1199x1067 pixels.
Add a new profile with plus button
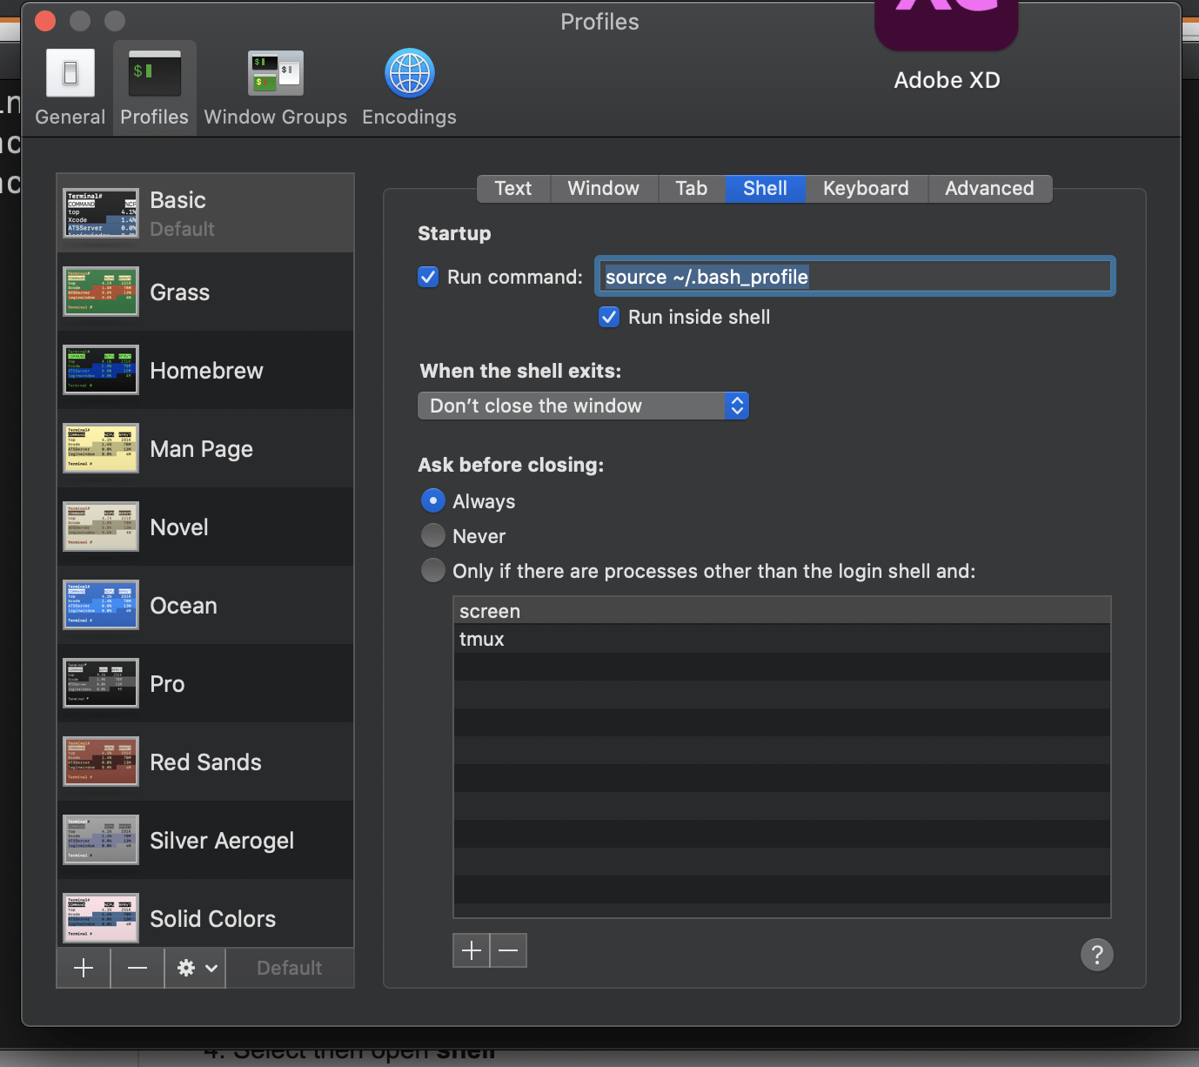coord(84,968)
